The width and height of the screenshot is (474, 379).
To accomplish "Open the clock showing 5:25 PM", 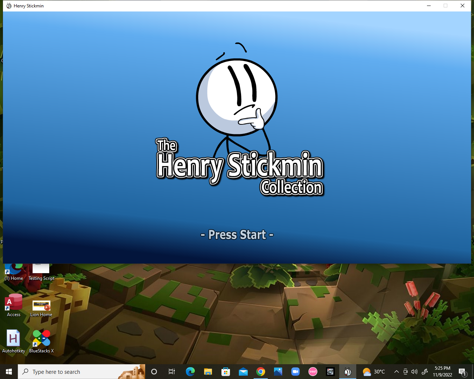I will 443,372.
